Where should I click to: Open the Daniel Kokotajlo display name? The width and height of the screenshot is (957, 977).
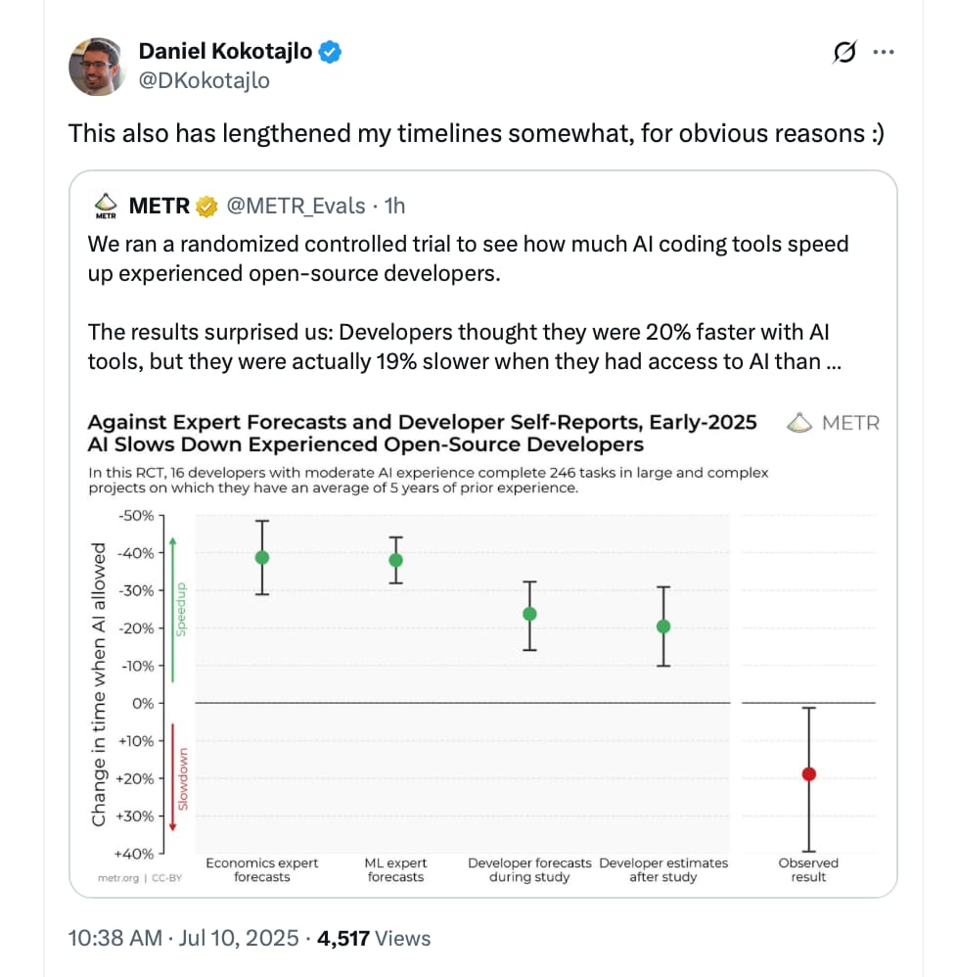(x=225, y=51)
